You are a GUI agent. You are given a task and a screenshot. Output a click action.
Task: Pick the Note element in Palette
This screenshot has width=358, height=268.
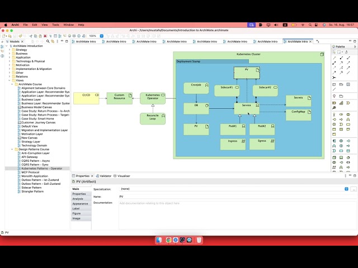pyautogui.click(x=335, y=84)
